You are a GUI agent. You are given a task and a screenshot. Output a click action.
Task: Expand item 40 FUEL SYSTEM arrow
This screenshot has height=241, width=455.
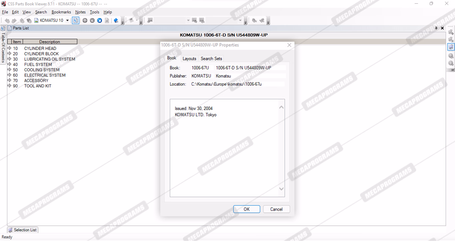coord(9,64)
